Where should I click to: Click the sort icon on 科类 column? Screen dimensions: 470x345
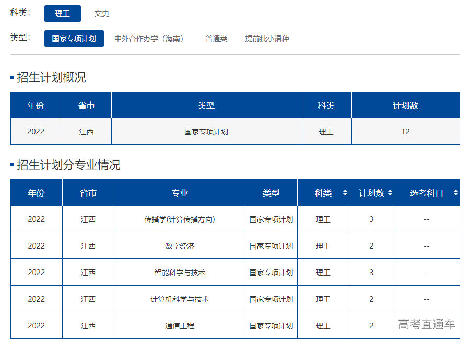pyautogui.click(x=344, y=192)
